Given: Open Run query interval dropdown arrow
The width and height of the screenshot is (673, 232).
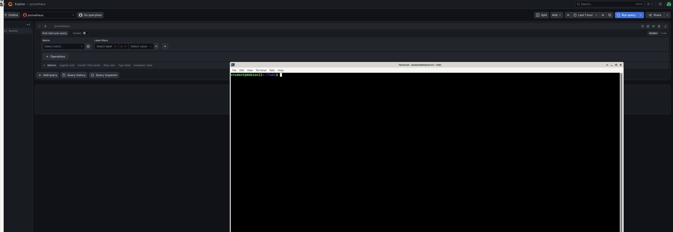Looking at the screenshot, I should coord(640,15).
